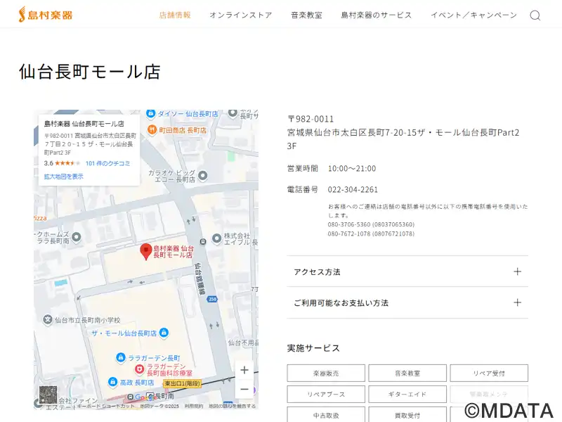Image resolution: width=562 pixels, height=422 pixels.
Task: Click the 仙台市立長町南小学校 school marker
Action: tap(48, 319)
